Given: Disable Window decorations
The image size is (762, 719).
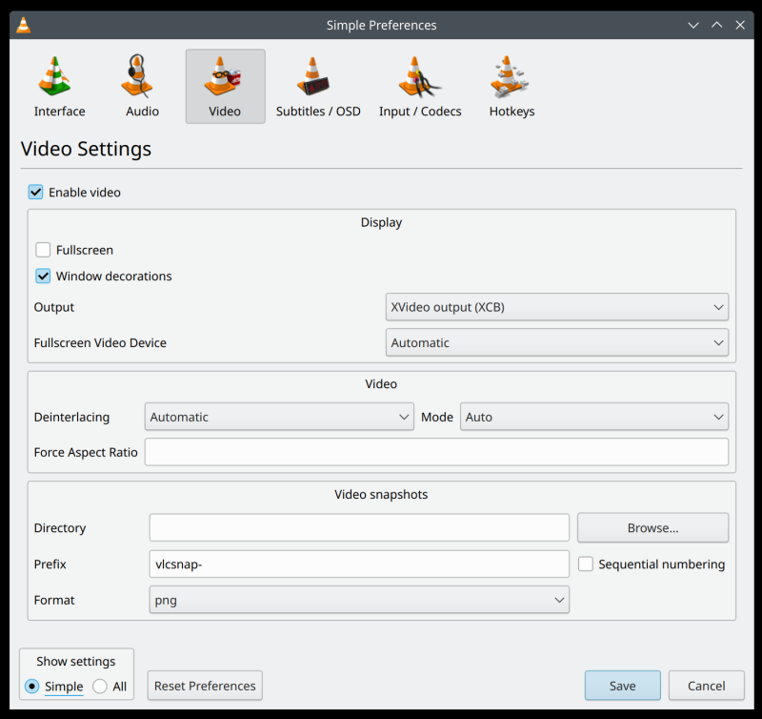Looking at the screenshot, I should (42, 276).
